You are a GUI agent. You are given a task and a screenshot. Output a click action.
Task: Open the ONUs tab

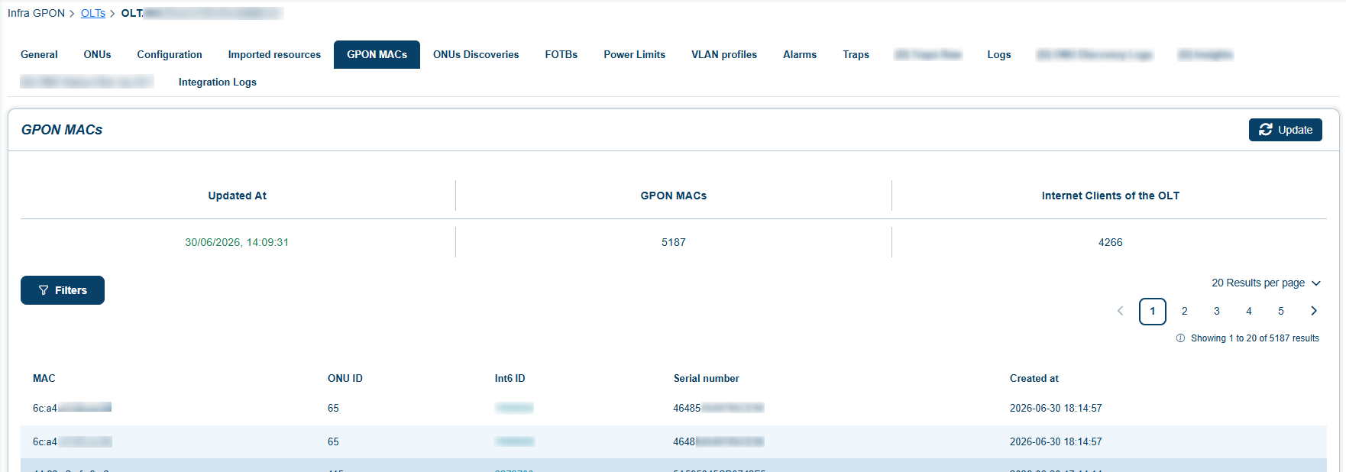pyautogui.click(x=97, y=54)
